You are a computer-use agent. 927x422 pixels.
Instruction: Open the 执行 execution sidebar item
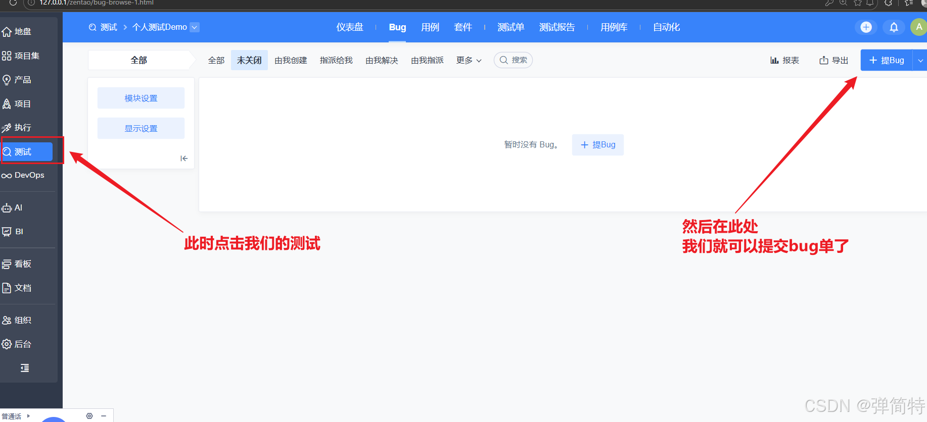pos(17,128)
